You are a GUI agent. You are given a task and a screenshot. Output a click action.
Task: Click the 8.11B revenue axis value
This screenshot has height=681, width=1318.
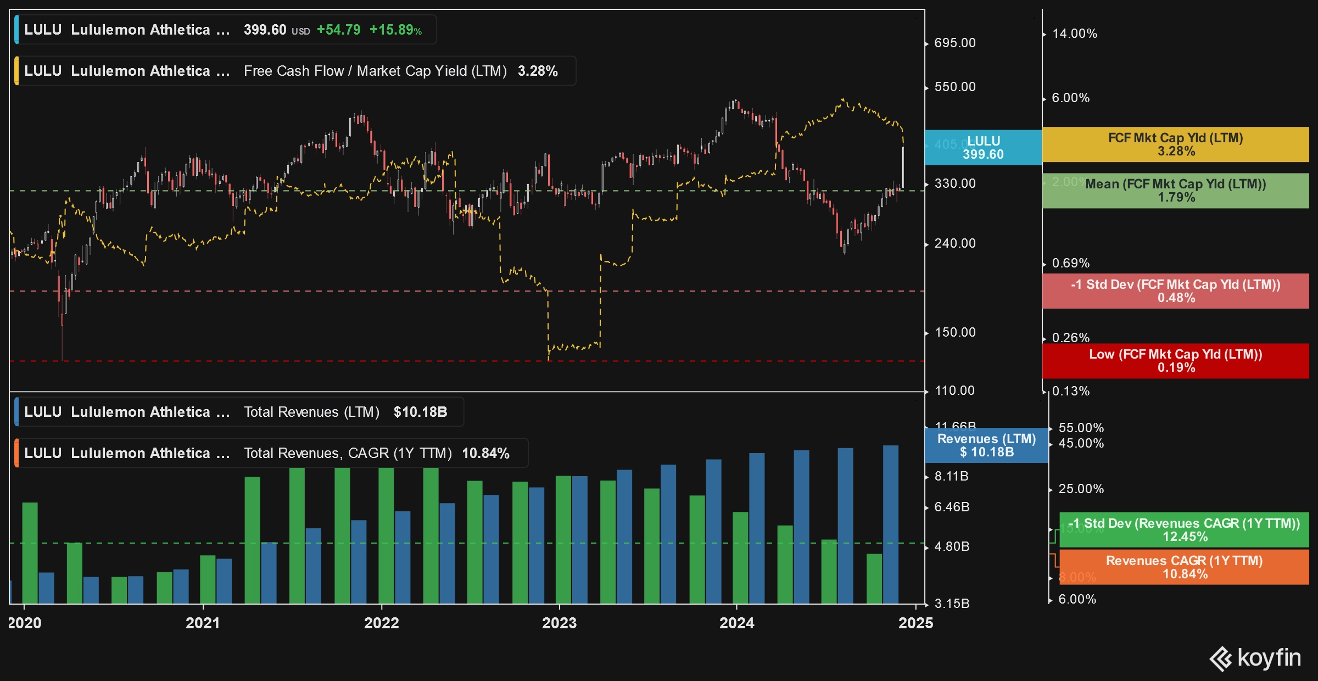[951, 476]
